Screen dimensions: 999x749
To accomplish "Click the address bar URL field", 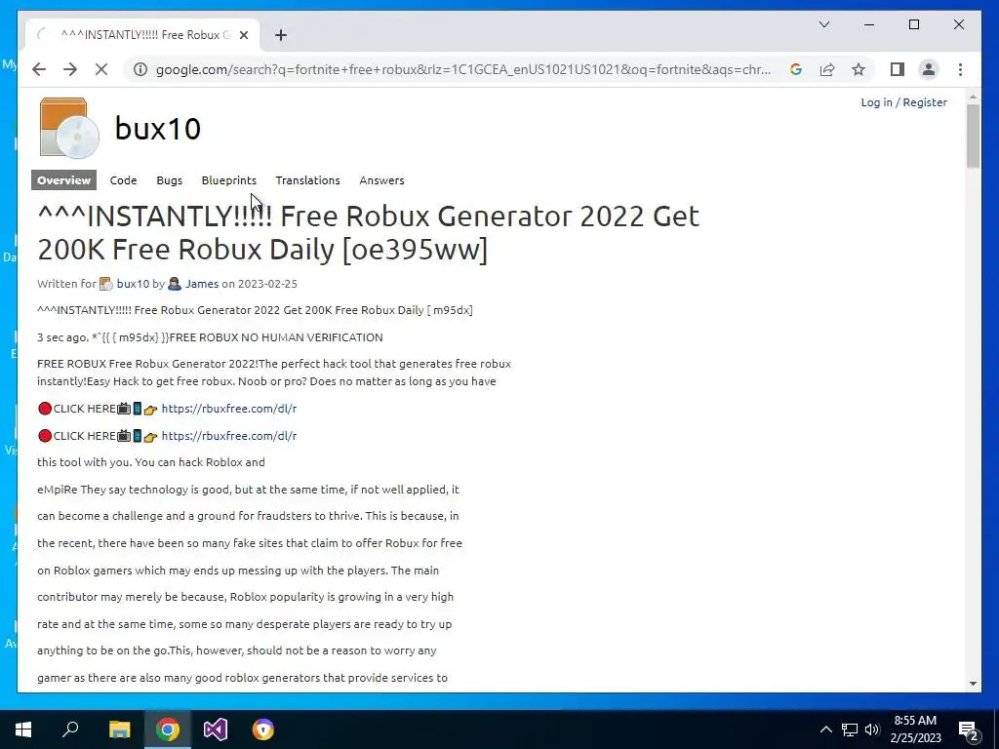I will point(463,69).
